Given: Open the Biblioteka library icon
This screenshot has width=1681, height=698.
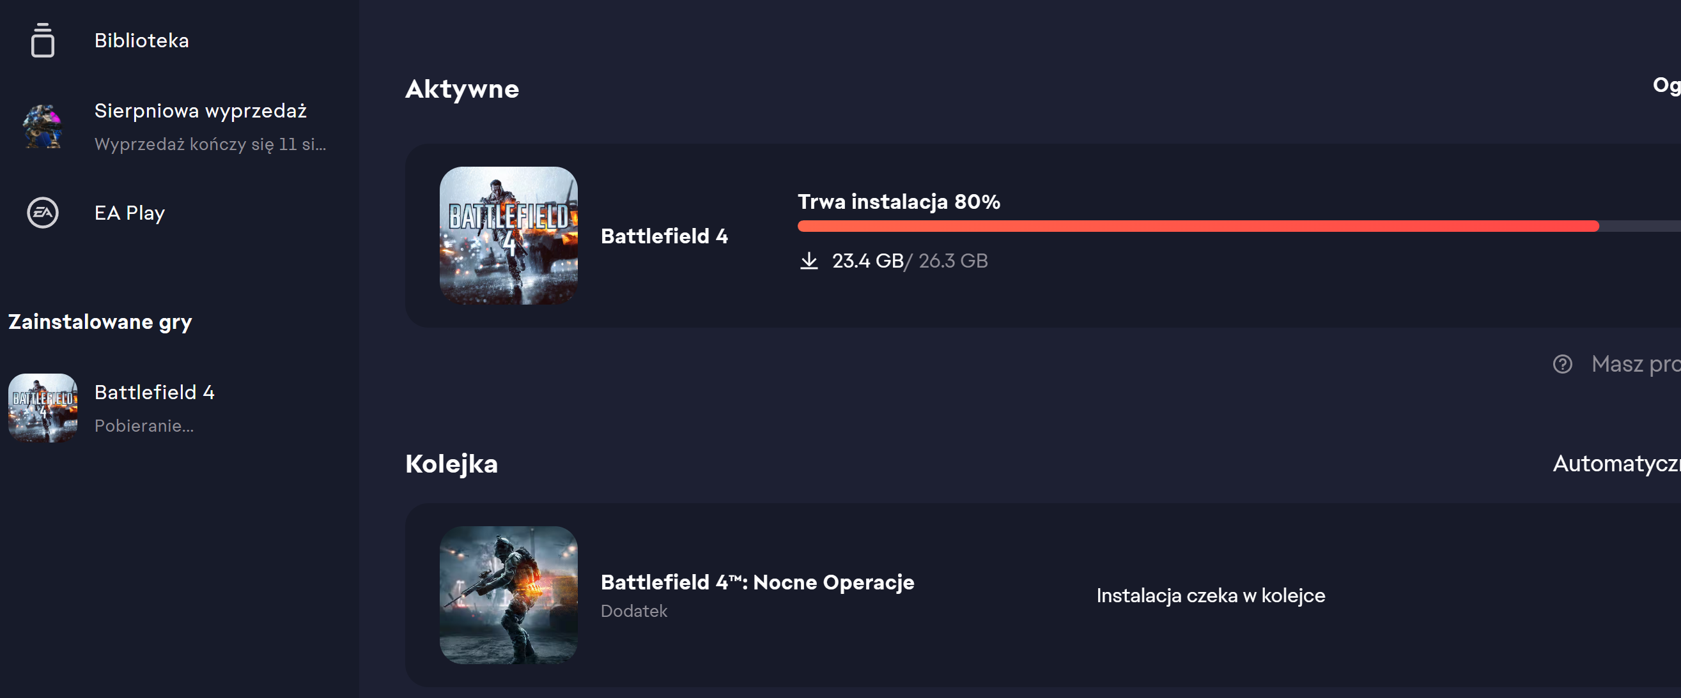Looking at the screenshot, I should click(x=42, y=40).
